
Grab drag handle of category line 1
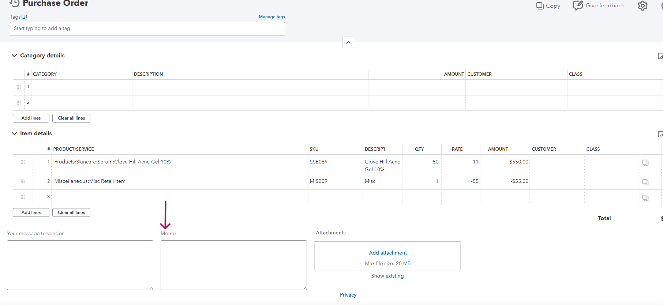(19, 87)
